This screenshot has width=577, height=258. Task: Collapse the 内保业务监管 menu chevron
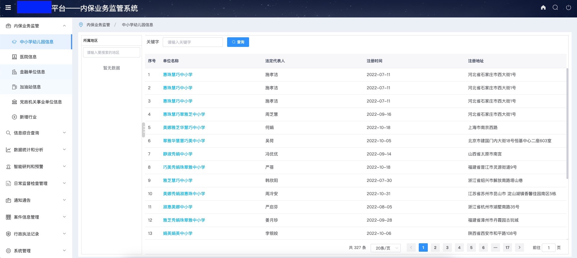point(64,26)
